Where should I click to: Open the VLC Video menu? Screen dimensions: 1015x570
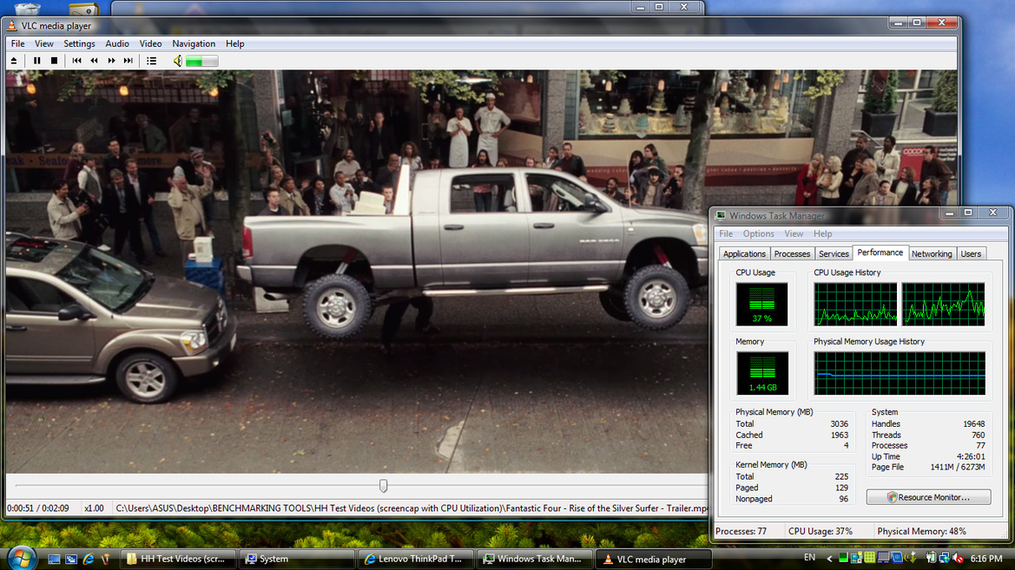[150, 44]
